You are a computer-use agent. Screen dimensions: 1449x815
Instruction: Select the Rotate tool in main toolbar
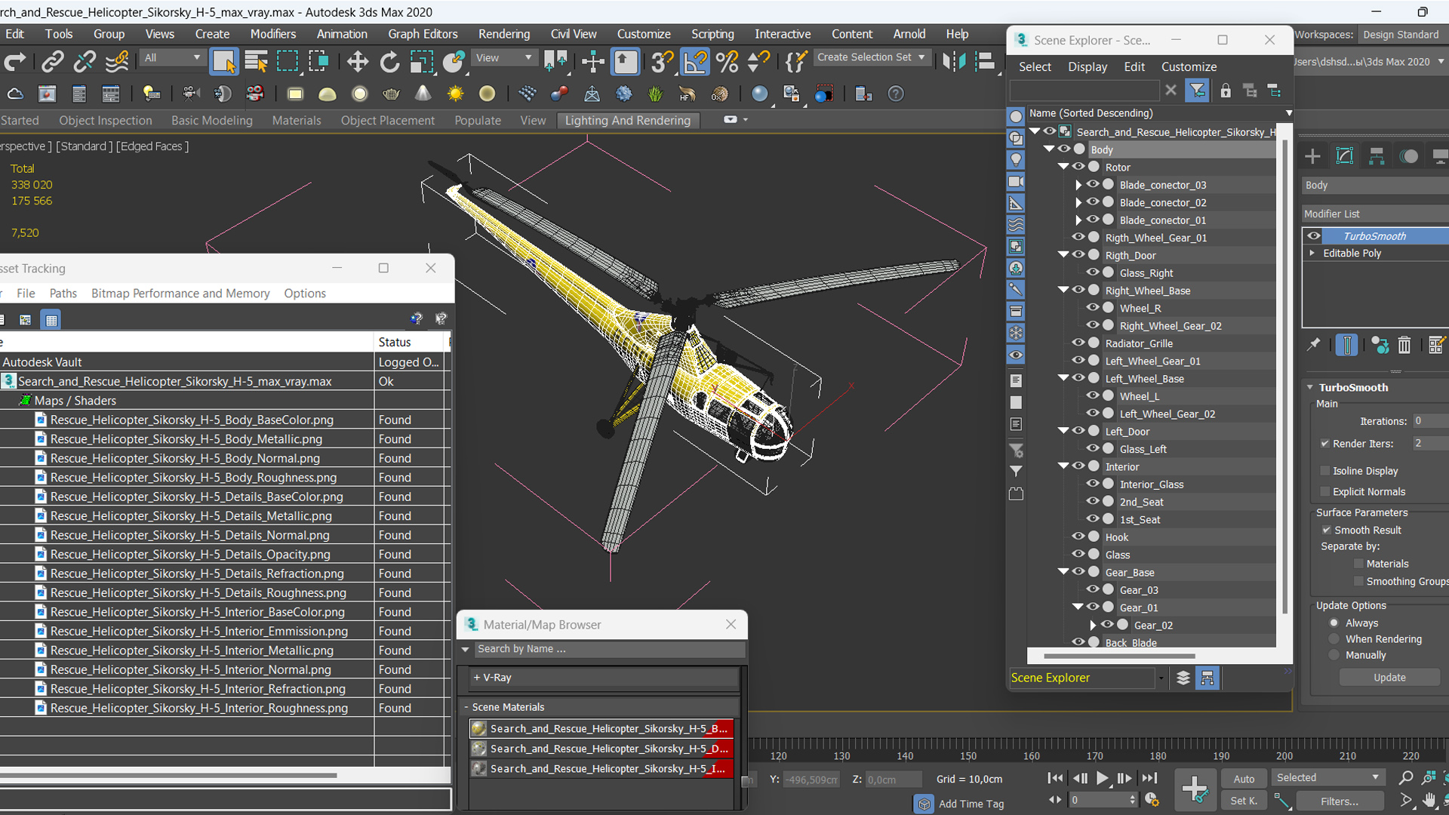[x=389, y=61]
